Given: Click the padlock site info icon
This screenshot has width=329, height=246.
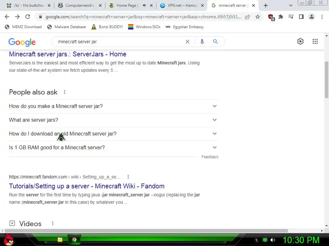Looking at the screenshot, I should coord(40,17).
